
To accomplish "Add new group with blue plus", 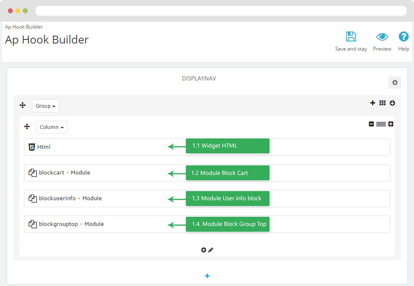I will (x=207, y=276).
